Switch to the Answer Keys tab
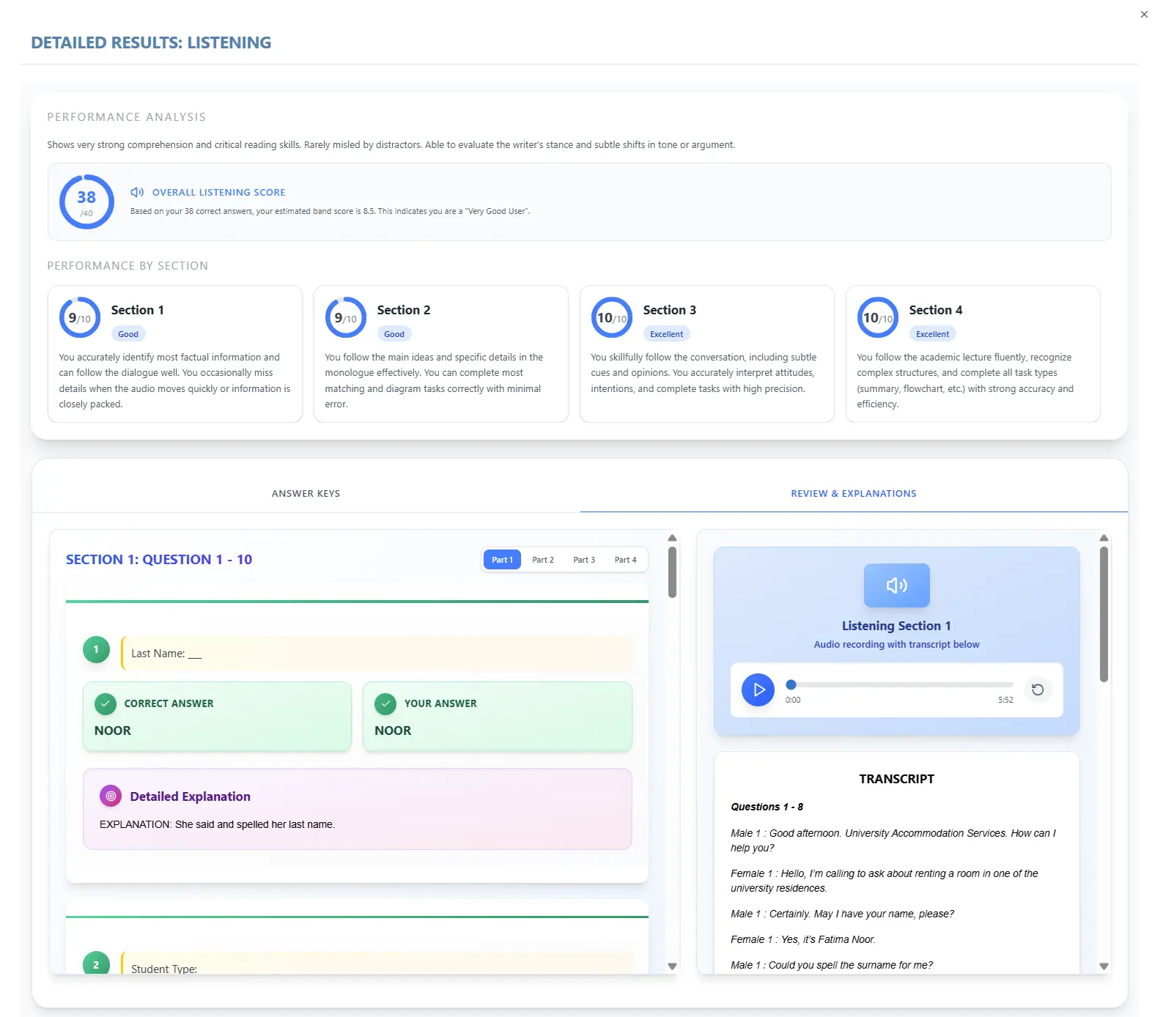Image resolution: width=1160 pixels, height=1017 pixels. click(x=306, y=493)
